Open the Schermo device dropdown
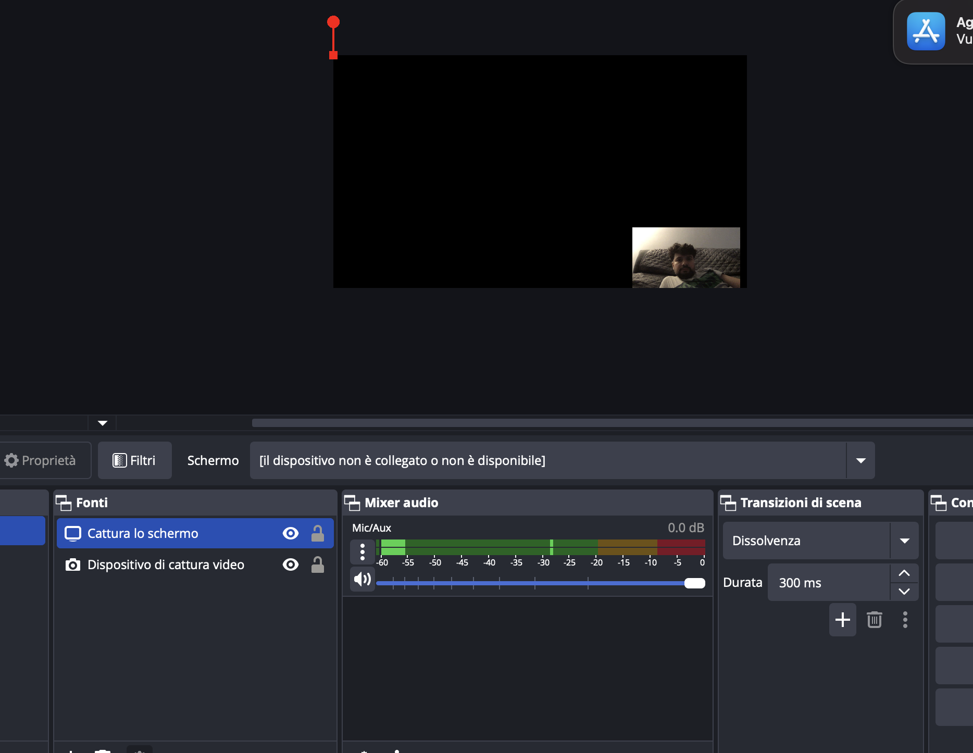 pyautogui.click(x=860, y=460)
